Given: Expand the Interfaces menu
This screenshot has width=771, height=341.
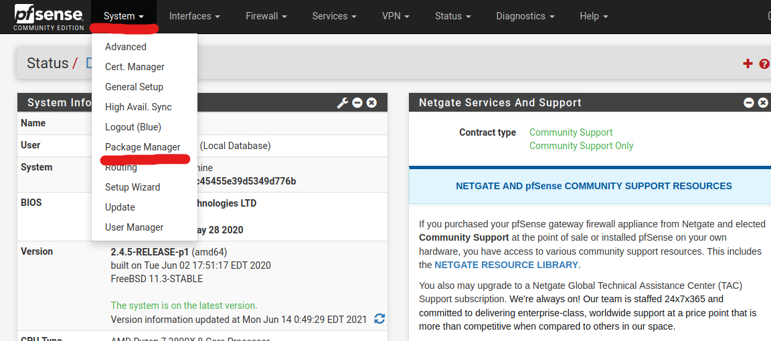Looking at the screenshot, I should click(x=195, y=16).
